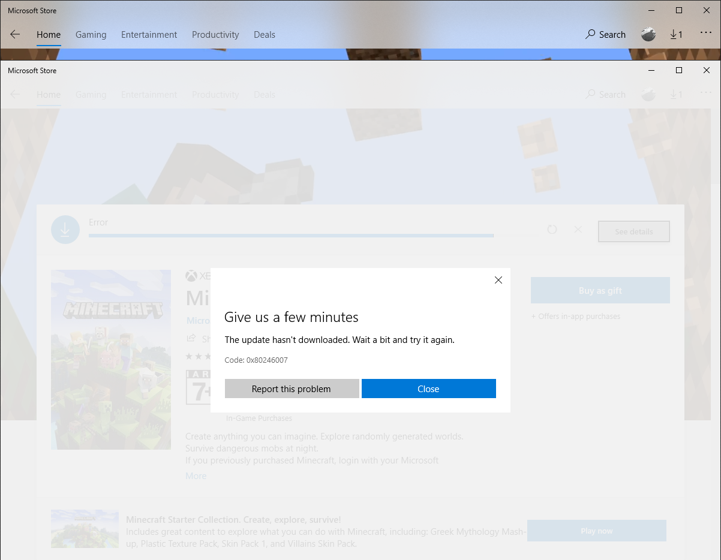721x560 pixels.
Task: Select dimmed Gaming tab in the front window
Action: tap(91, 94)
